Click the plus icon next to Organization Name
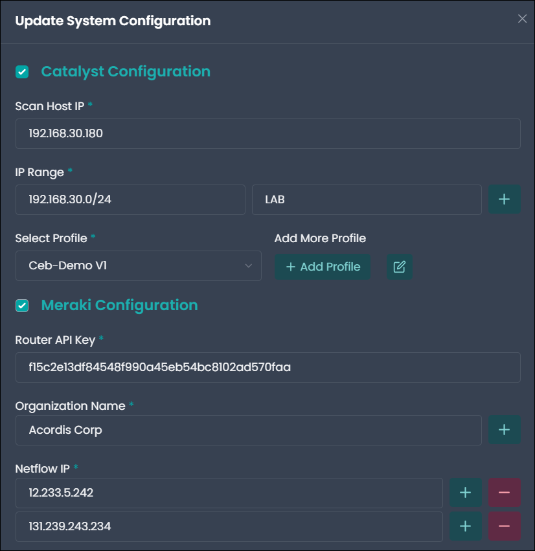Viewport: 535px width, 551px height. [504, 430]
